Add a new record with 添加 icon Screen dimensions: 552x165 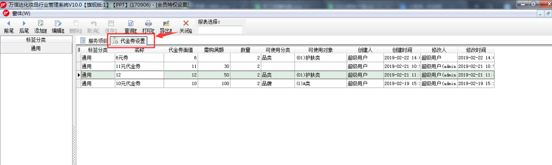tap(41, 24)
